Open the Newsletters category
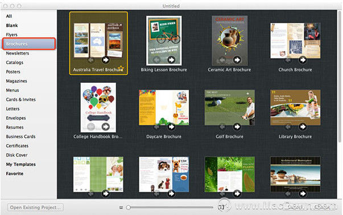The height and width of the screenshot is (215, 343). [x=18, y=53]
